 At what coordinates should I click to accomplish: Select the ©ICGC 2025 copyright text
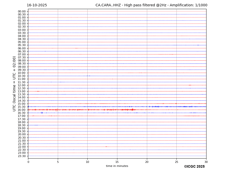194,167
